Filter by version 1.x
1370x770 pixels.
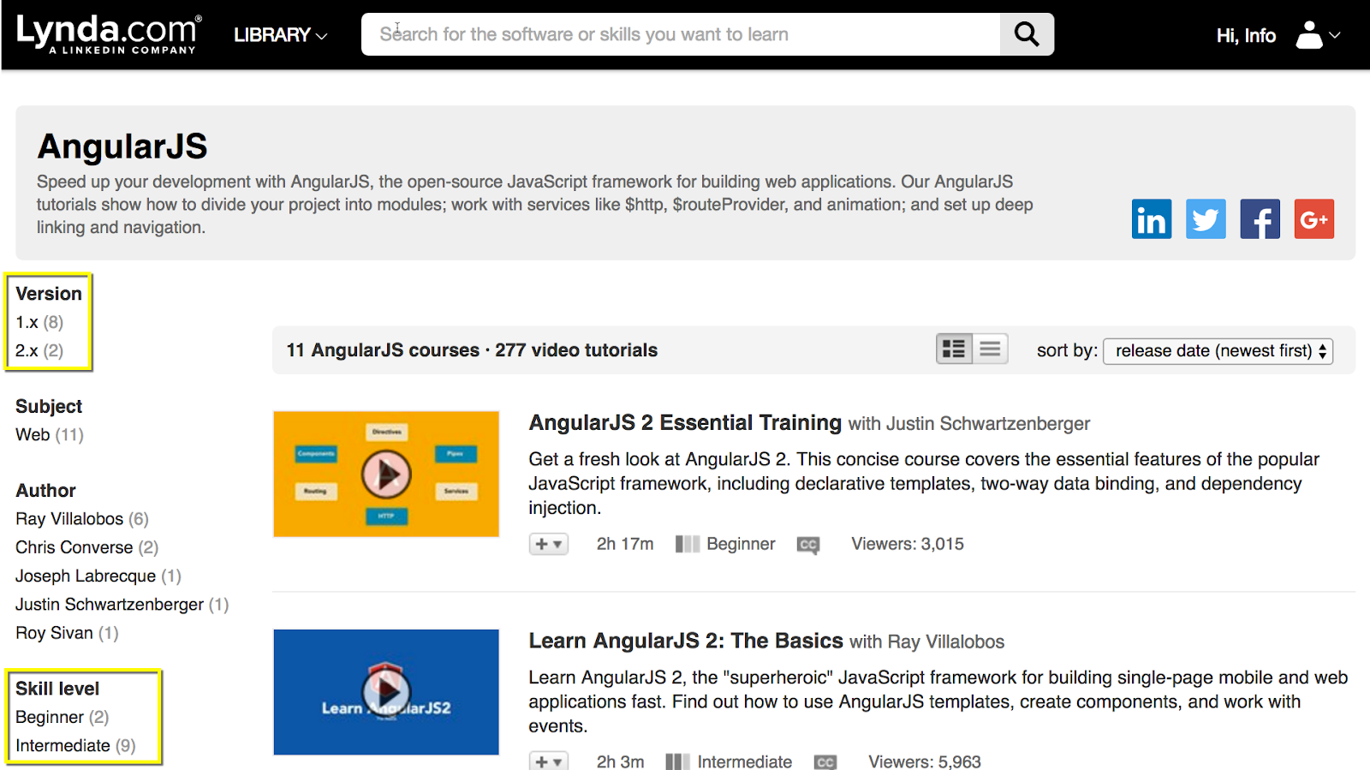click(x=39, y=322)
